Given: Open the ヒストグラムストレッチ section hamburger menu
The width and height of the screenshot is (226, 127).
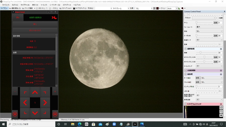Looking at the screenshot, I should [x=221, y=104].
